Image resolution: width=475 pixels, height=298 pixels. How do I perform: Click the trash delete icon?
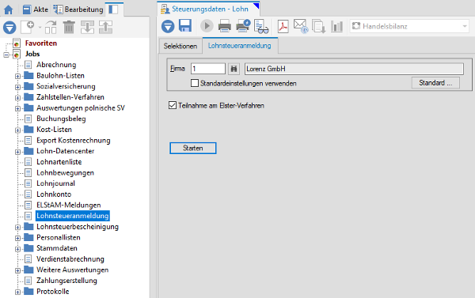click(x=69, y=27)
